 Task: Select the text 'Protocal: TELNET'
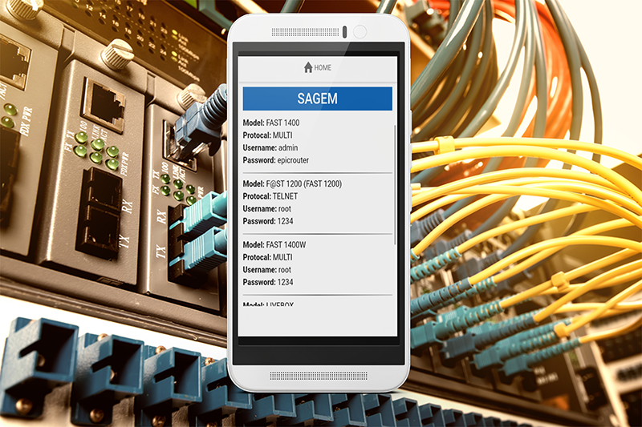coord(270,196)
